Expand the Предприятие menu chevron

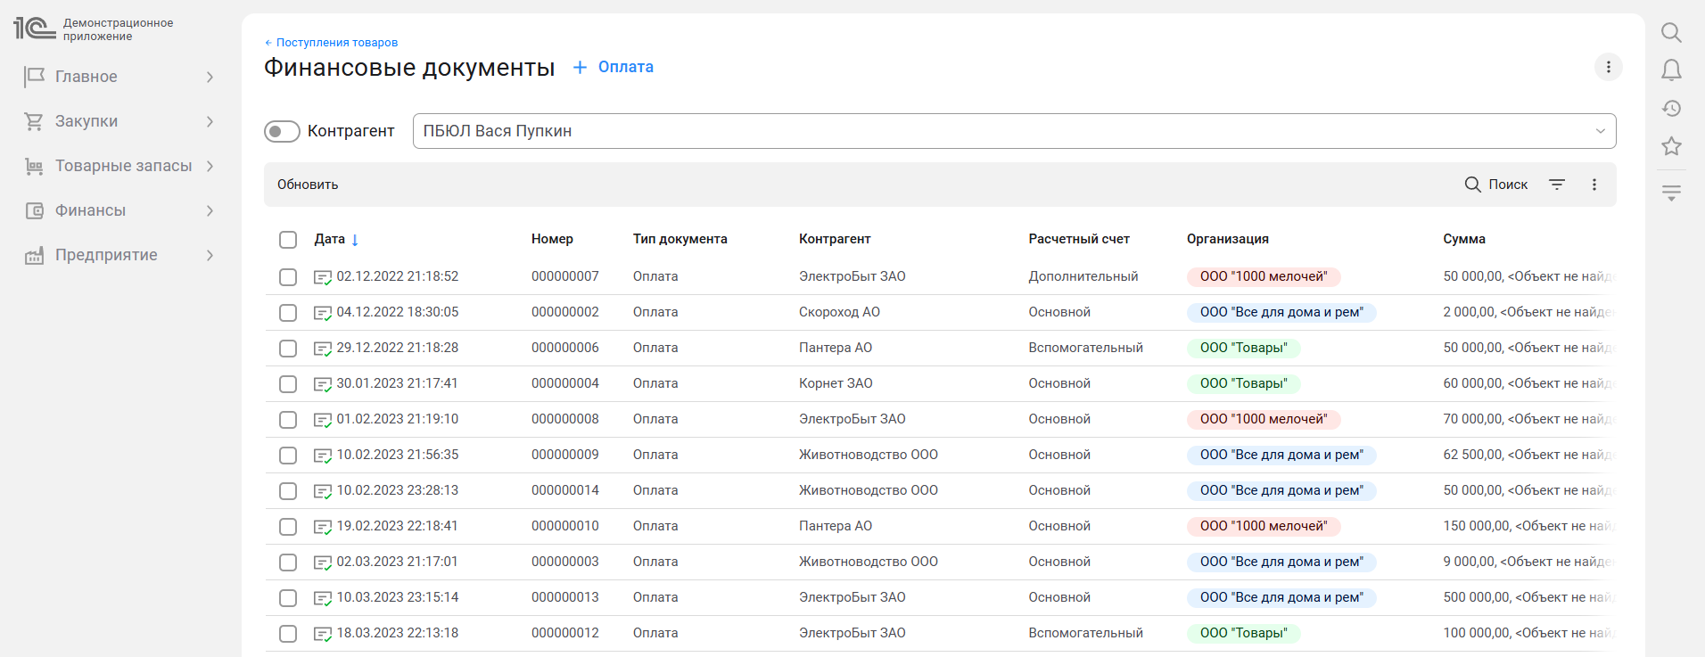coord(210,255)
